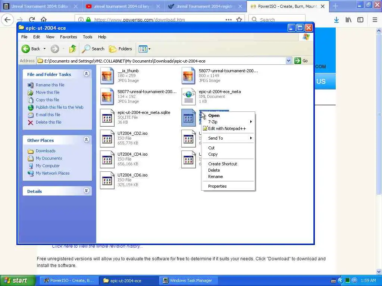The width and height of the screenshot is (382, 286).
Task: Choose Rename in the context menu
Action: coord(228,177)
